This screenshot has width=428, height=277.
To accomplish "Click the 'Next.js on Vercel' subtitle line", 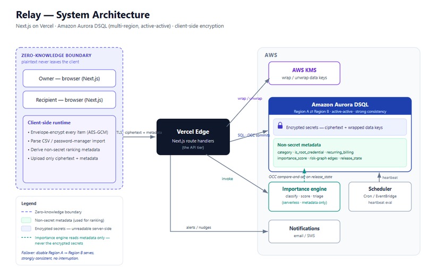I will (x=120, y=26).
